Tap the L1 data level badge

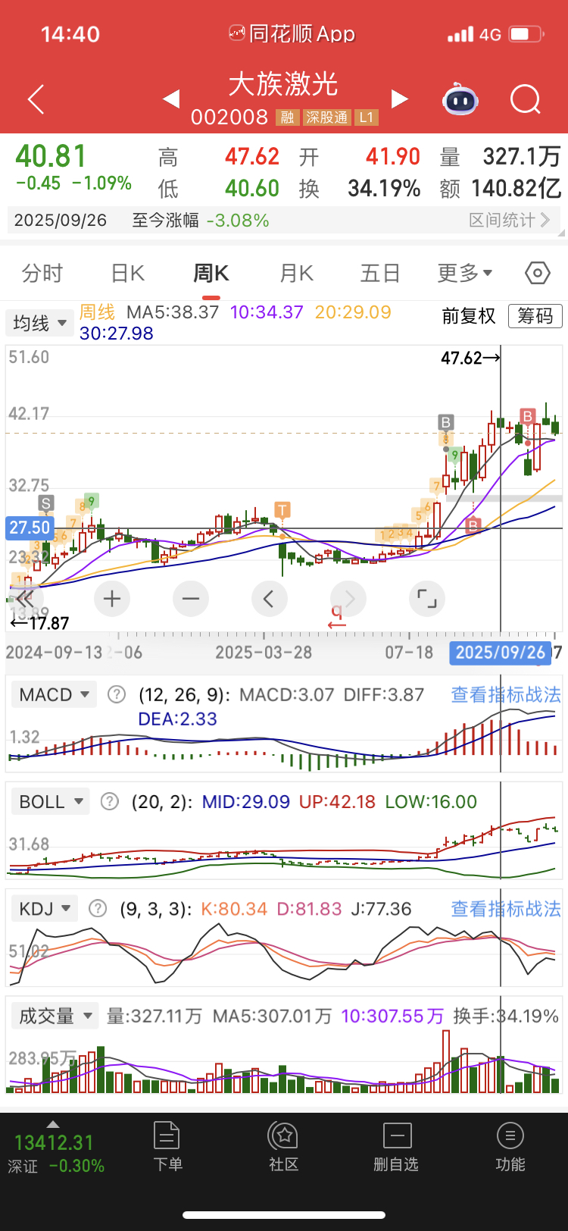(367, 117)
